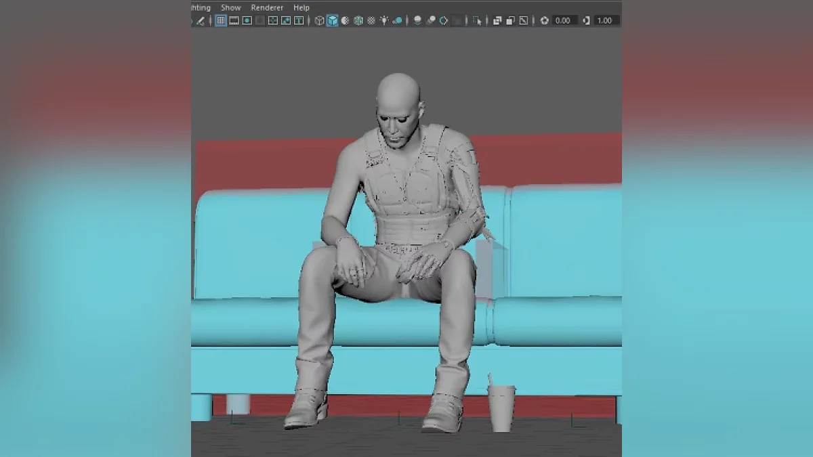813x457 pixels.
Task: Open the Show menu
Action: click(231, 7)
